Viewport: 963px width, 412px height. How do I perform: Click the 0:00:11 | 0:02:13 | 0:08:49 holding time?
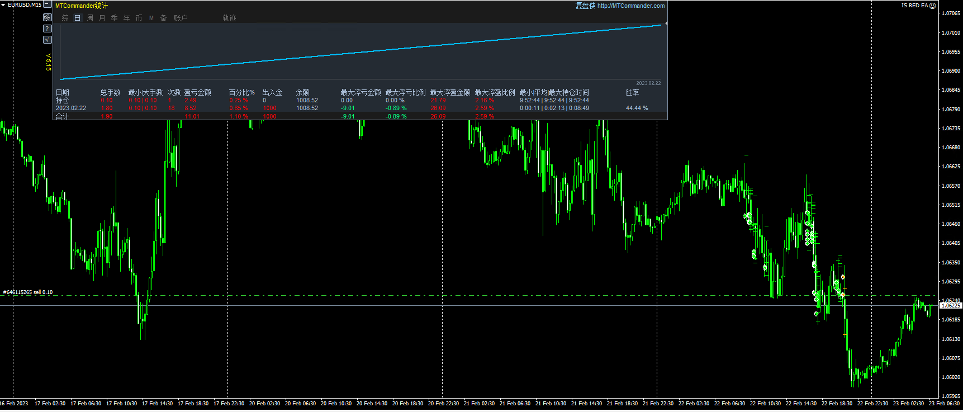pyautogui.click(x=554, y=108)
